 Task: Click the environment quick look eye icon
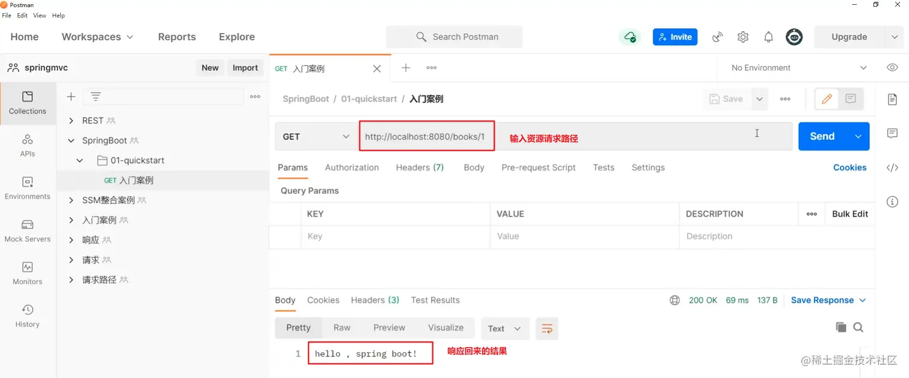[x=893, y=68]
